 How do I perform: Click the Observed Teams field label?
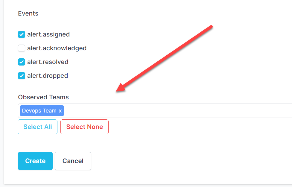click(x=43, y=97)
